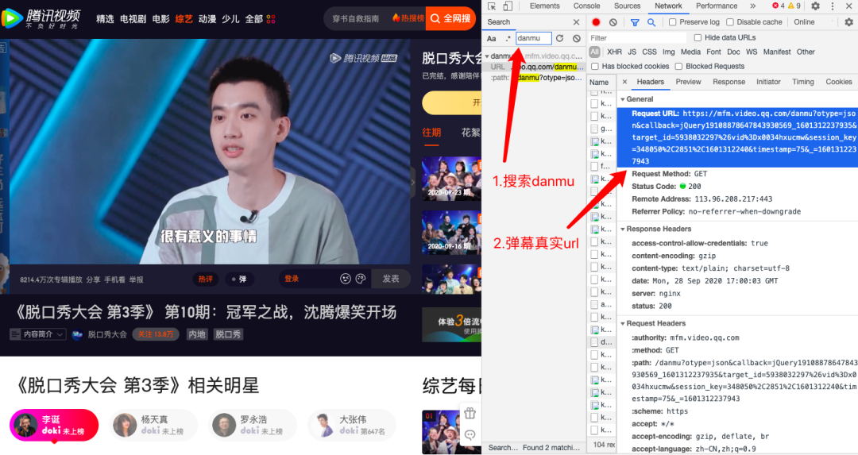Screen dimensions: 858x455
Task: Click the 关注 13.8万 follow button
Action: (156, 334)
